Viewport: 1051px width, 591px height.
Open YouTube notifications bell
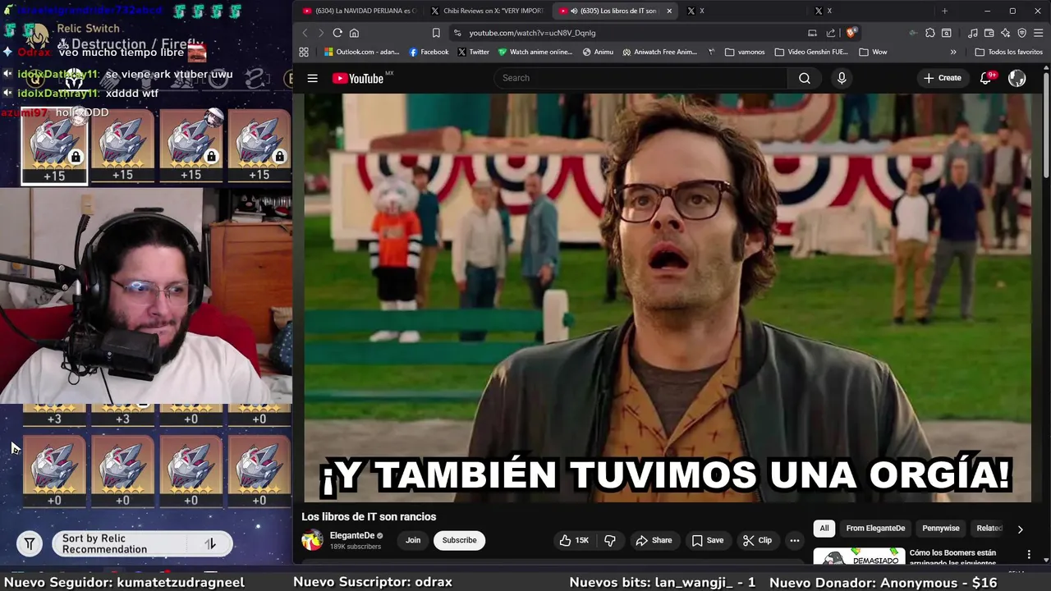point(986,78)
